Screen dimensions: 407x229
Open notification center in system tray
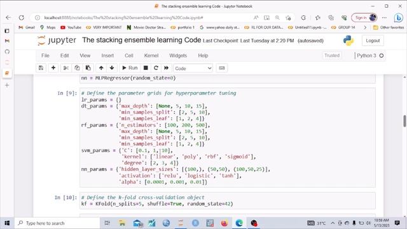[397, 223]
